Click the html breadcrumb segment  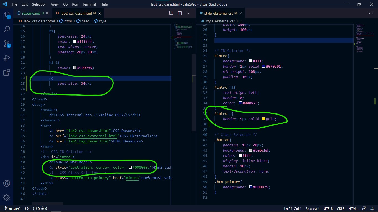point(66,21)
